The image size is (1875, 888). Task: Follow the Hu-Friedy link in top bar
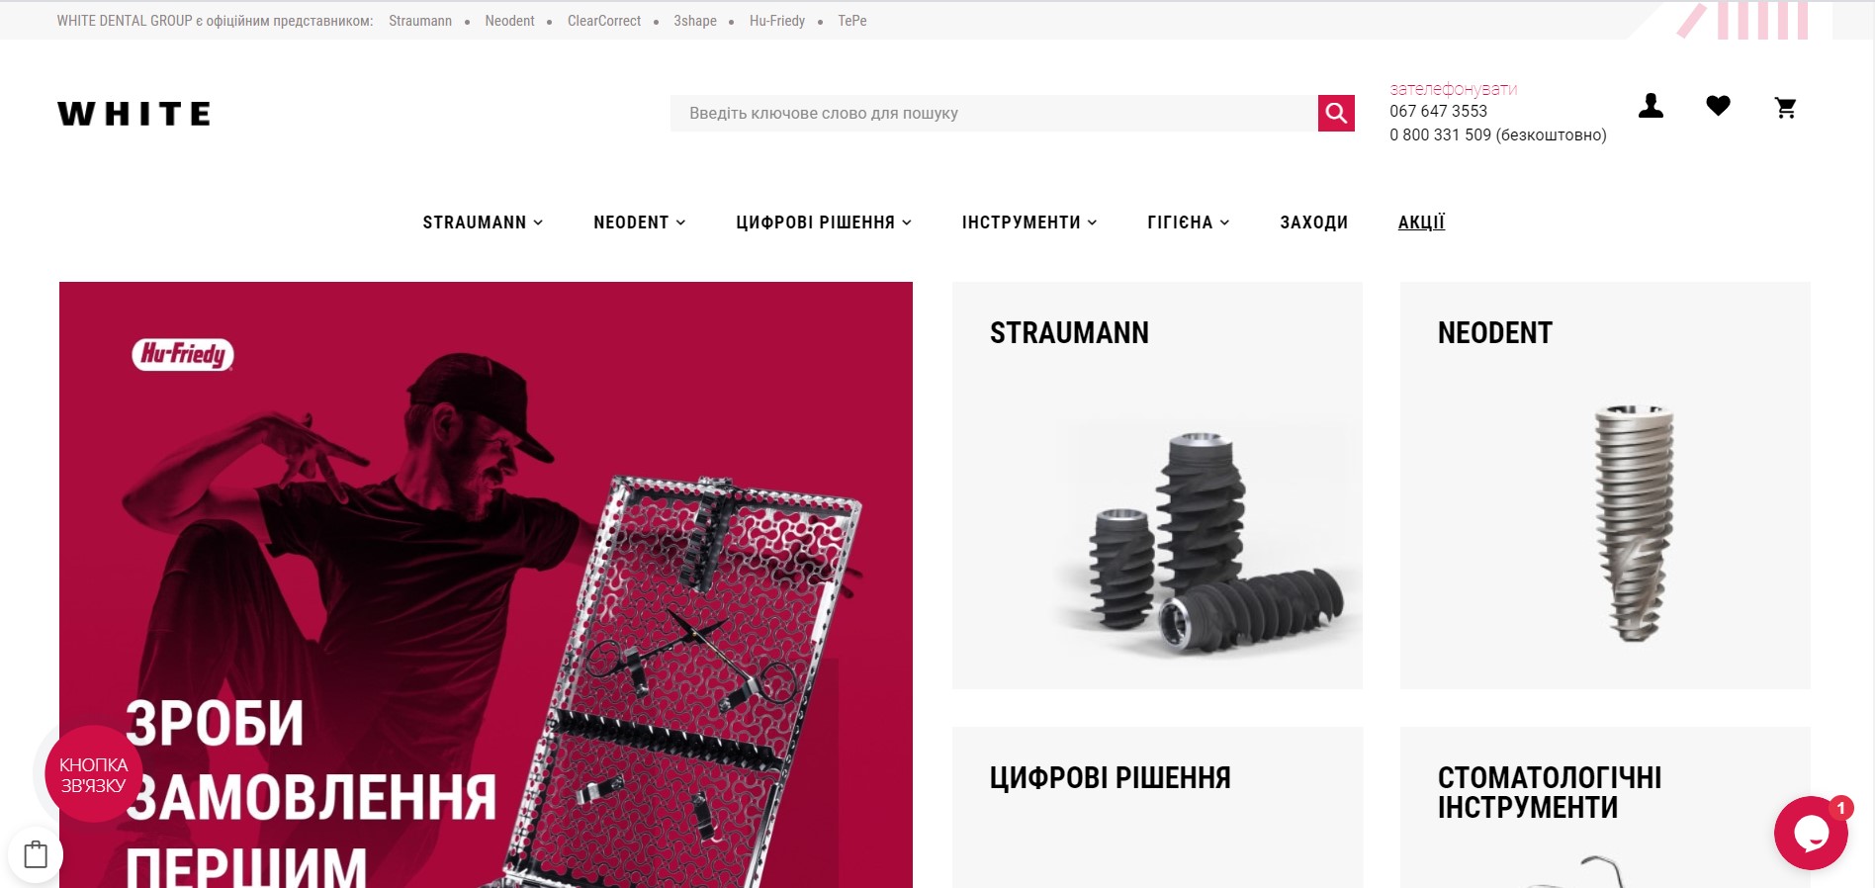click(x=777, y=21)
